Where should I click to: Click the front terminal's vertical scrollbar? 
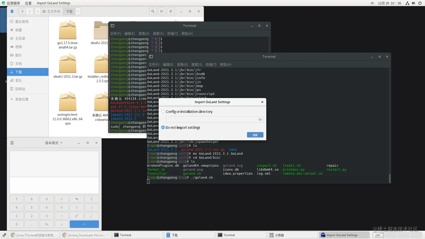390,178
